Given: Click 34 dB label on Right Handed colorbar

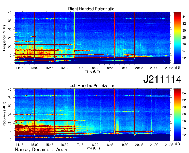Looking at the screenshot, I should click(x=184, y=17).
